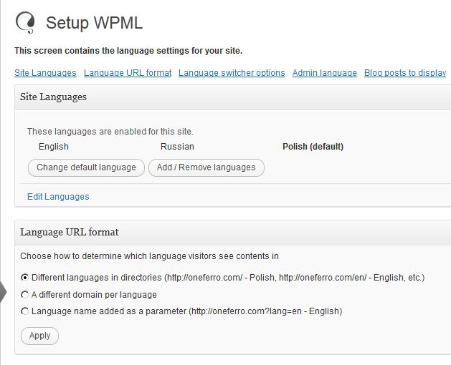Screen dimensions: 451x365
Task: Open the Edit Languages link
Action: click(x=58, y=197)
